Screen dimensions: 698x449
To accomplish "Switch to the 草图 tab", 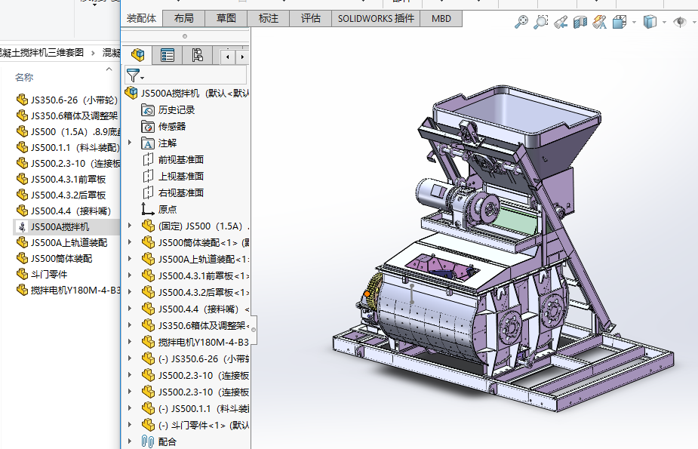I will click(x=226, y=18).
